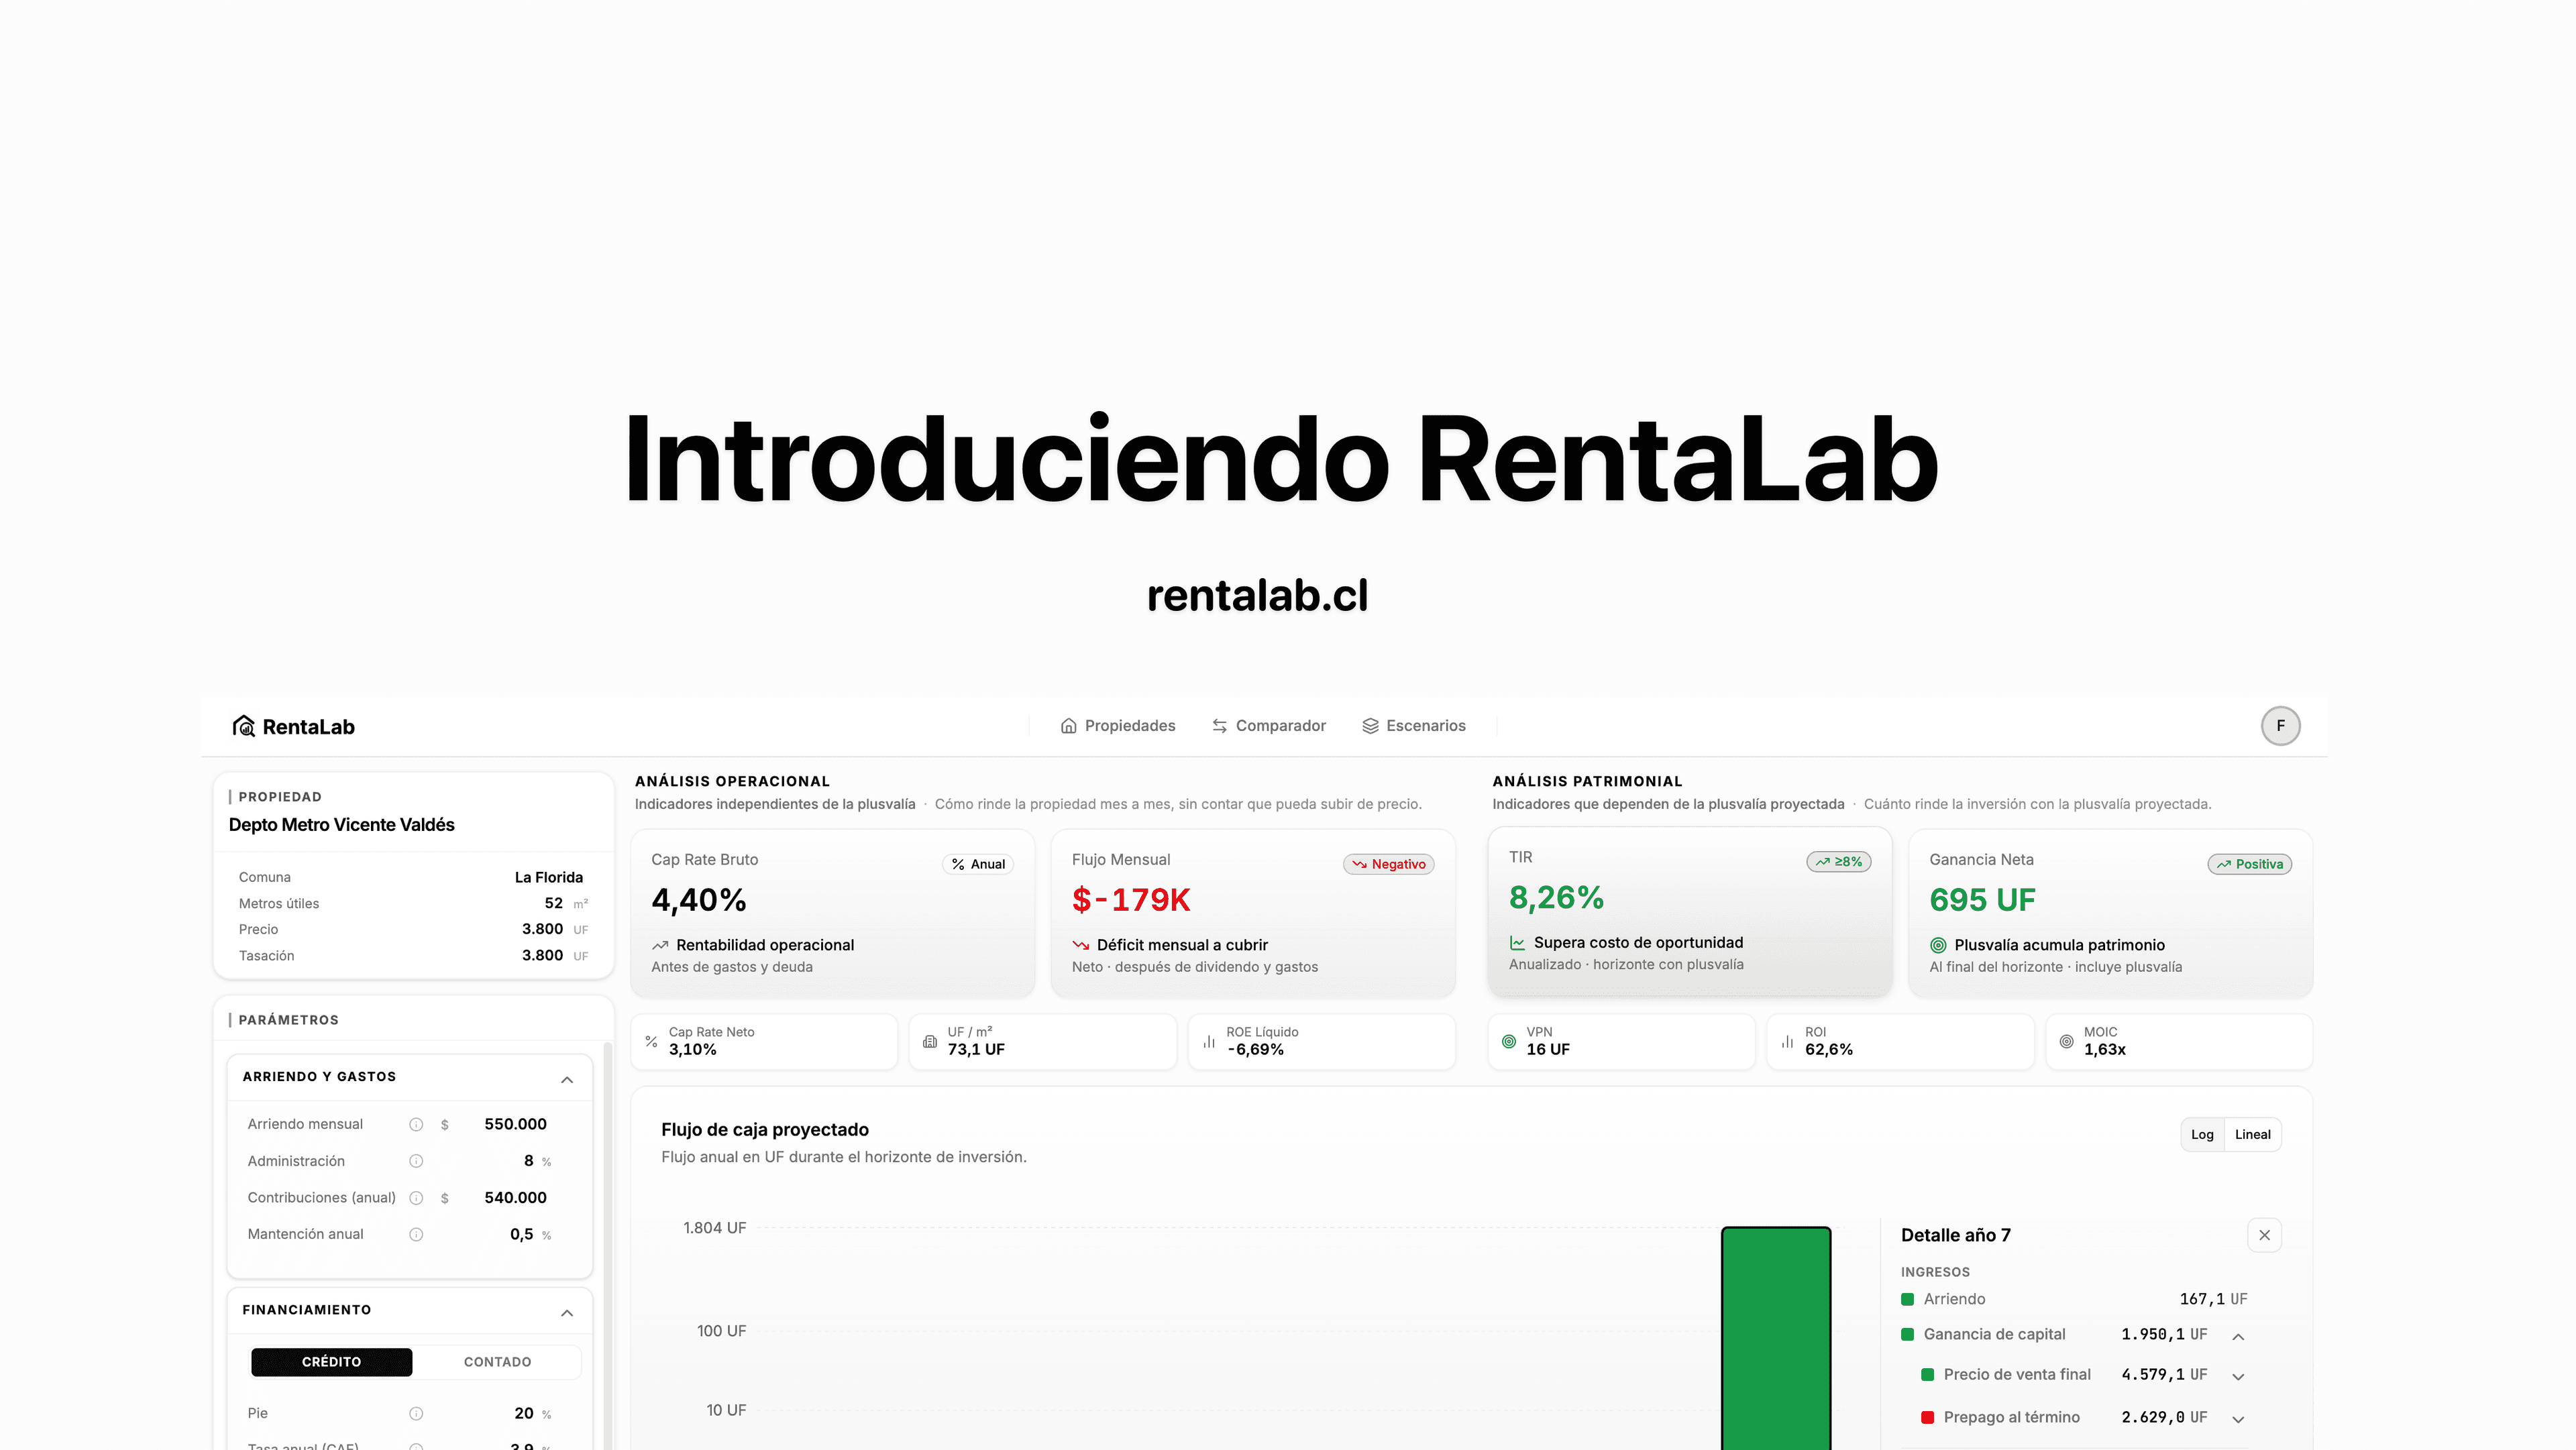Edit the Pie percentage value 20
This screenshot has width=2576, height=1450.
pos(523,1413)
